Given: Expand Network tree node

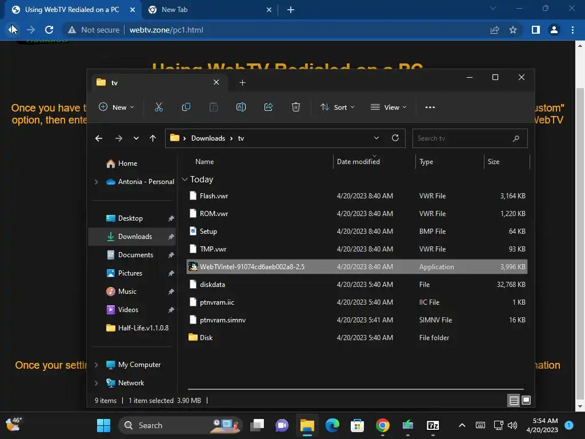Looking at the screenshot, I should pyautogui.click(x=96, y=383).
